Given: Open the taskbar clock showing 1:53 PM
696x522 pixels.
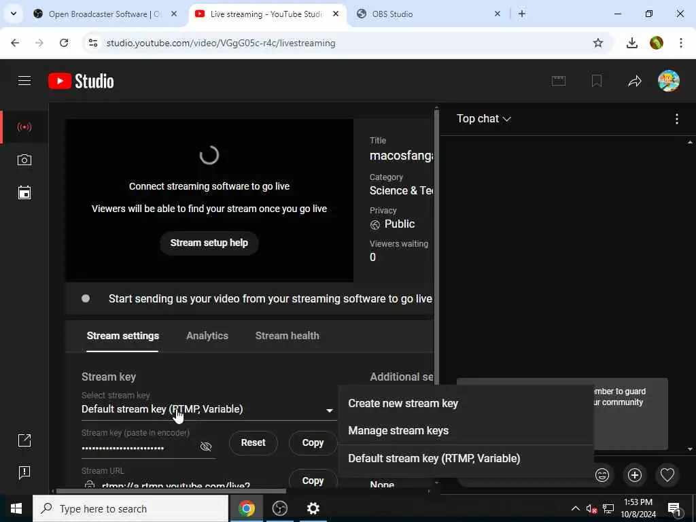Looking at the screenshot, I should click(638, 508).
